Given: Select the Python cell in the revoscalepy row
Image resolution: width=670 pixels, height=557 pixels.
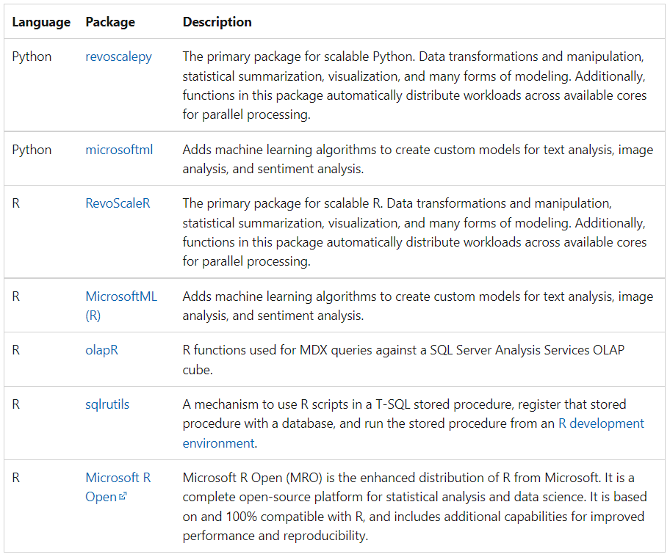Looking at the screenshot, I should click(32, 57).
